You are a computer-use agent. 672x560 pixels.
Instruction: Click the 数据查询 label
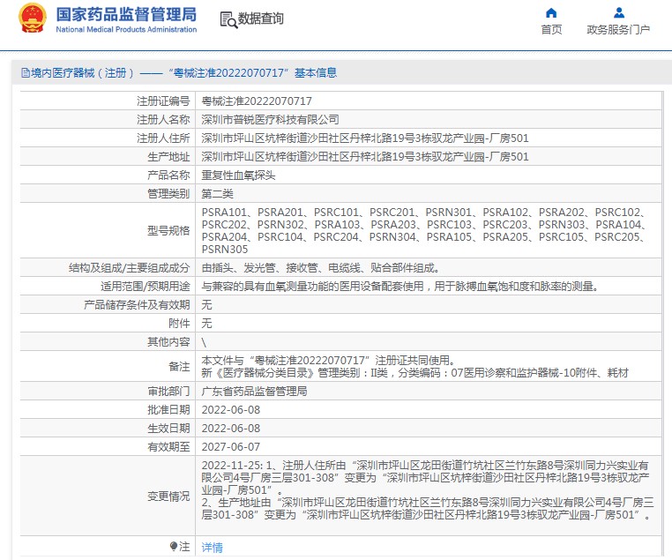point(260,19)
